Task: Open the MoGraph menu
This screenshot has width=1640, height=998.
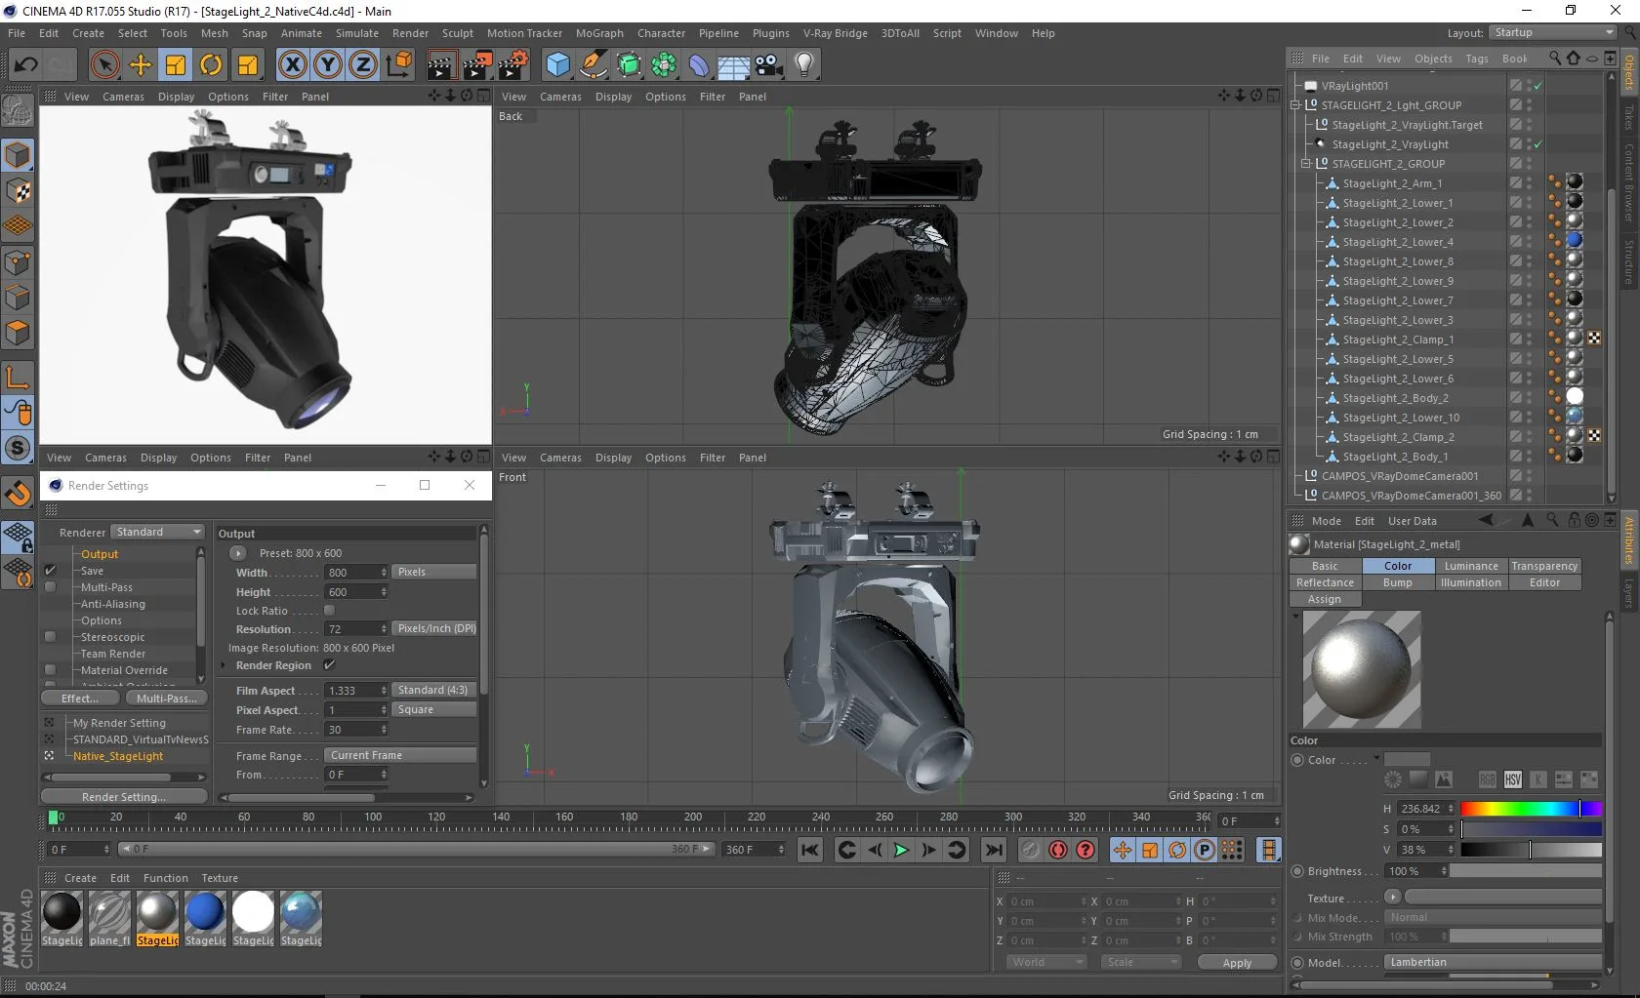Action: pos(598,33)
